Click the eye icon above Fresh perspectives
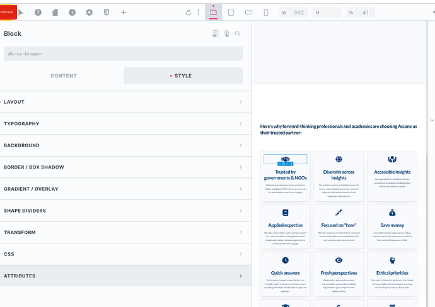The width and height of the screenshot is (435, 307). [x=339, y=260]
